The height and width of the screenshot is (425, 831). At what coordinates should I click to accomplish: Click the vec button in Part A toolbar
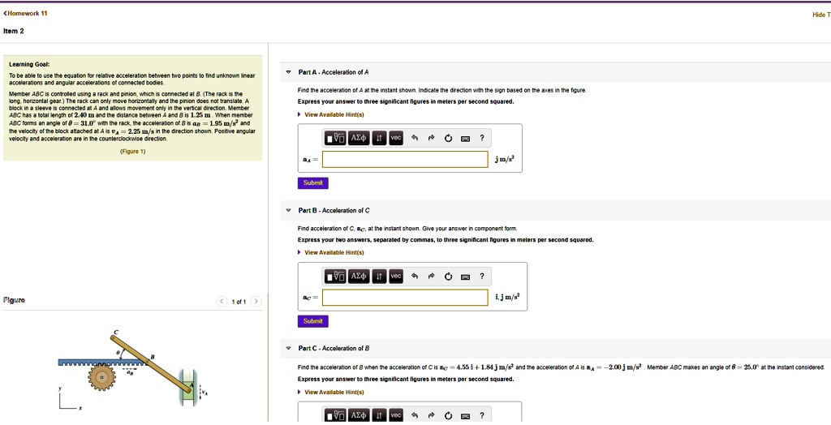point(395,138)
